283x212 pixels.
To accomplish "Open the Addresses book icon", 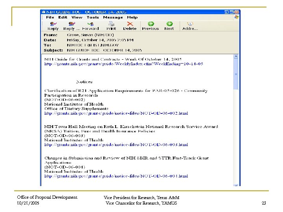I will (190, 26).
